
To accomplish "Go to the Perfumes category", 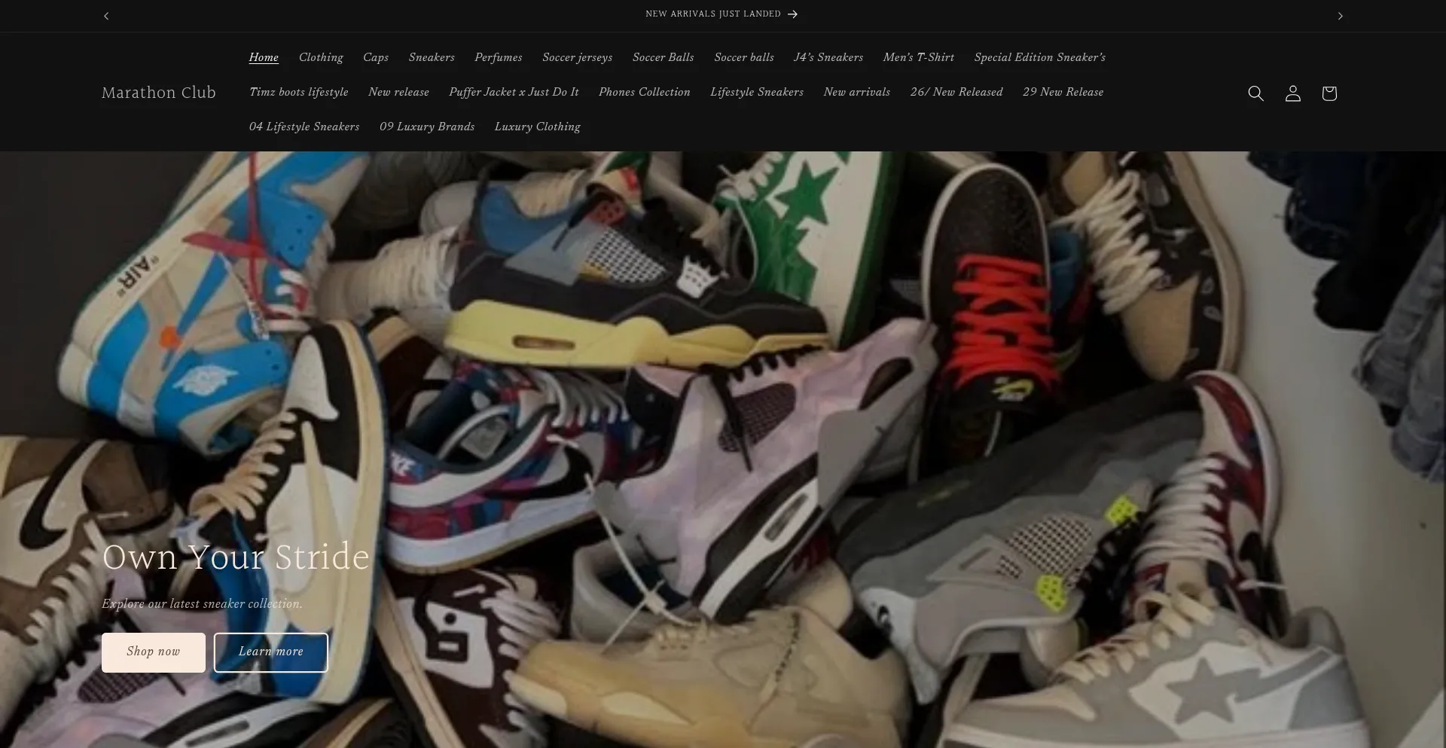I will (x=498, y=57).
